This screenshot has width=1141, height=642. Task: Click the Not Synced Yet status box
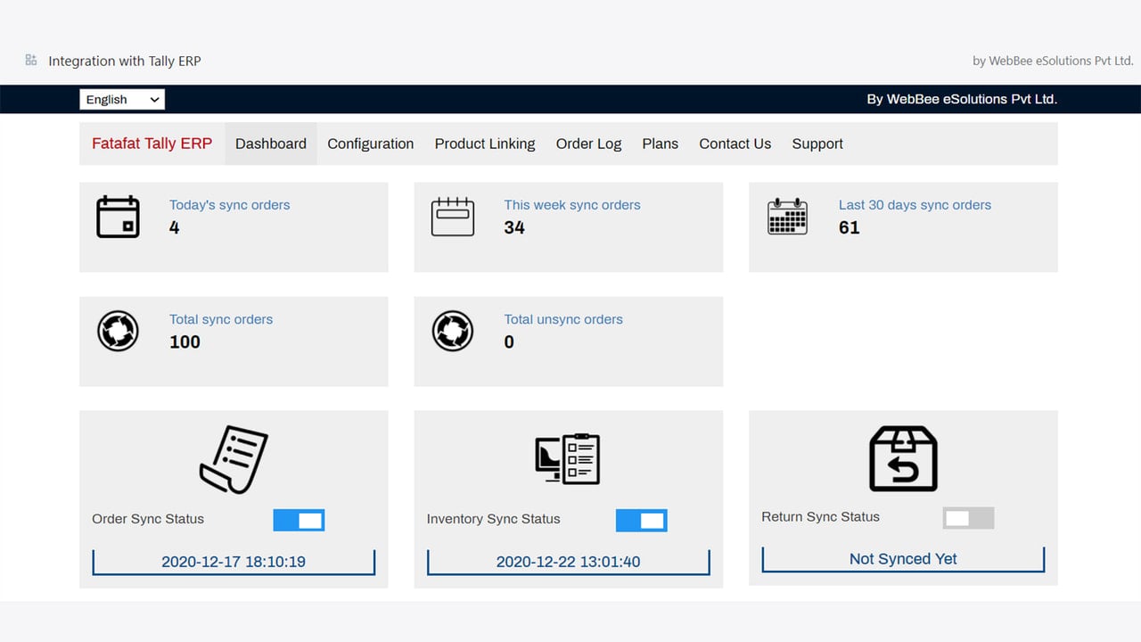tap(903, 559)
